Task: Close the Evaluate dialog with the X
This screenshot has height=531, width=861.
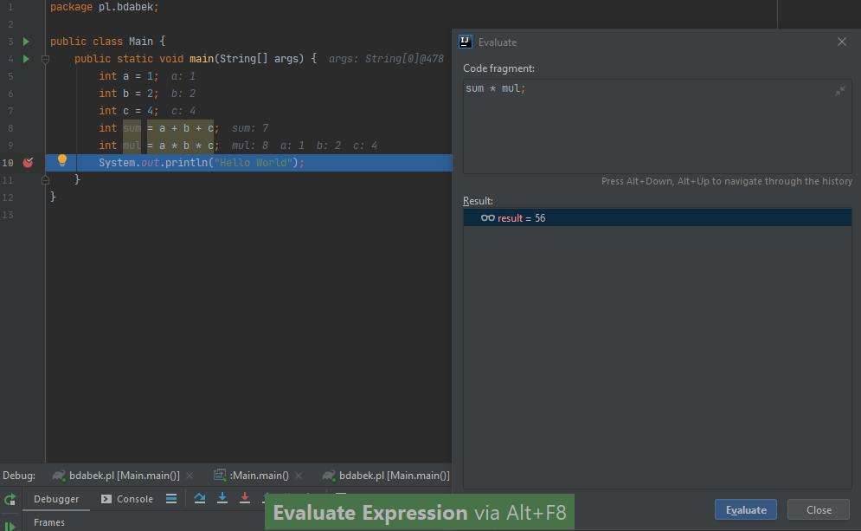Action: (842, 42)
